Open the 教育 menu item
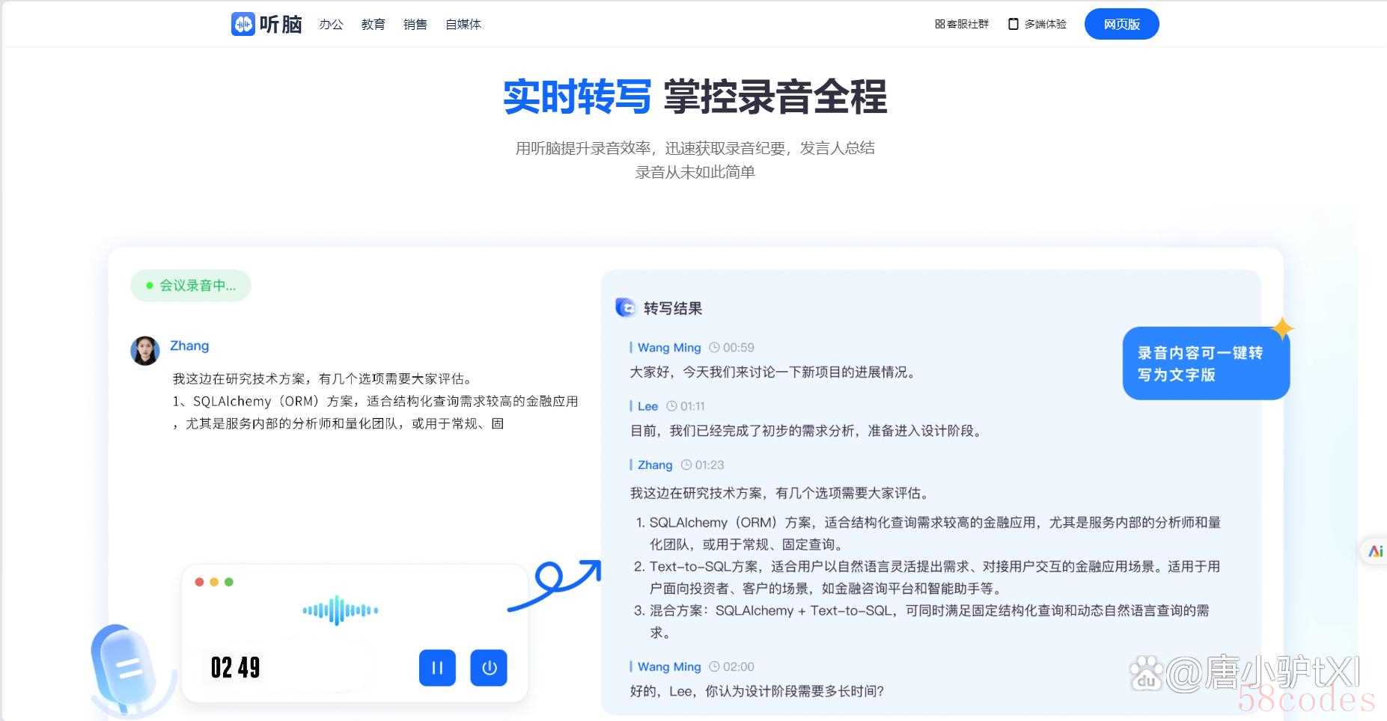Image resolution: width=1387 pixels, height=721 pixels. point(373,24)
